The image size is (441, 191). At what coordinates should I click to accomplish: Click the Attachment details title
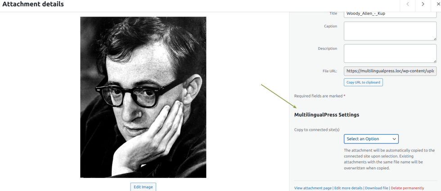(33, 4)
